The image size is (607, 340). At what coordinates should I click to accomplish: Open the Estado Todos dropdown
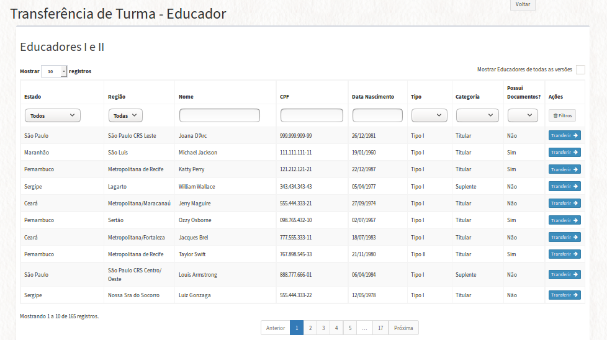[x=53, y=115]
